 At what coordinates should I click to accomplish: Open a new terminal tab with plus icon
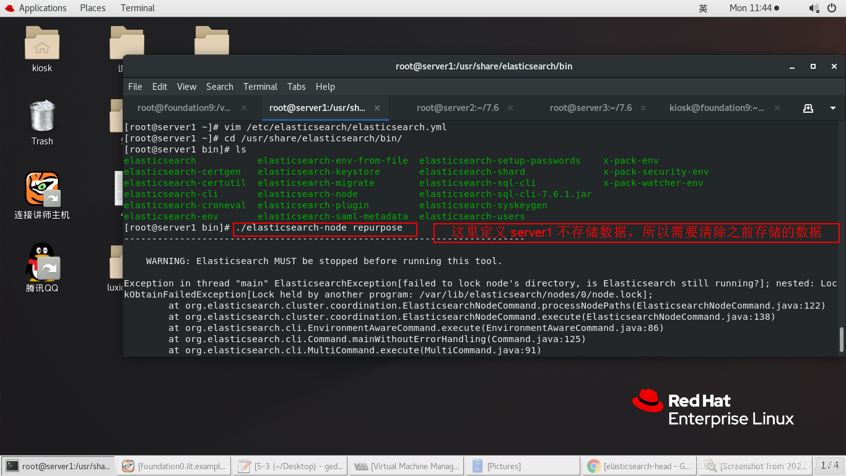click(808, 108)
